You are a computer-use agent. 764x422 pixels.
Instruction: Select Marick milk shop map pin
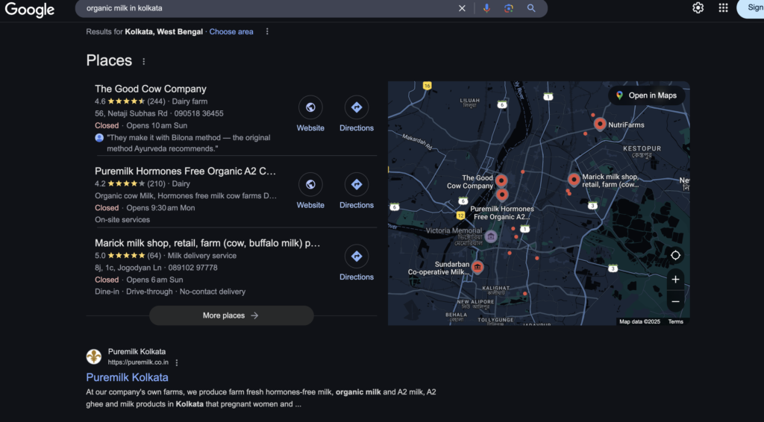574,180
